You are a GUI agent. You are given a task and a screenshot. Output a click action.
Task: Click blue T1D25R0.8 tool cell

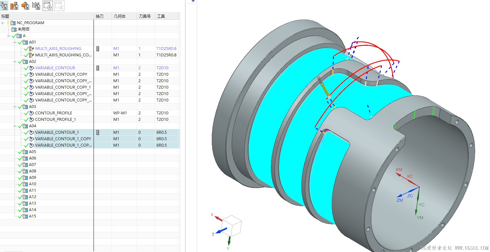166,49
